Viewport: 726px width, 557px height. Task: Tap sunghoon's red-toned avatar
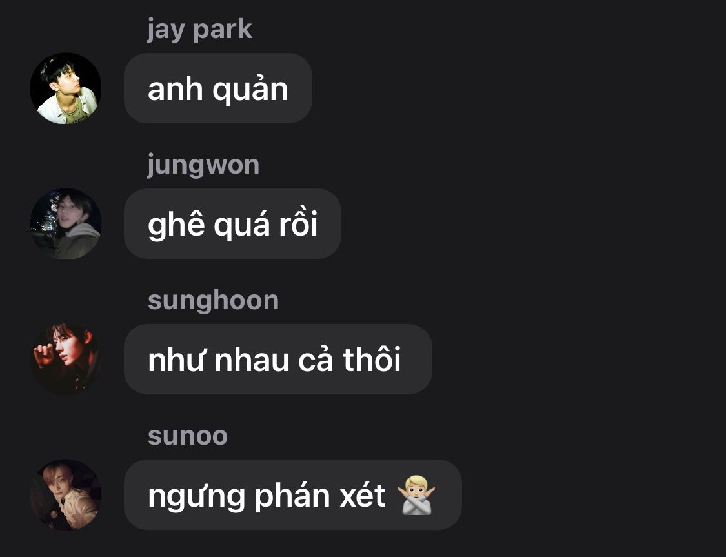click(x=66, y=360)
